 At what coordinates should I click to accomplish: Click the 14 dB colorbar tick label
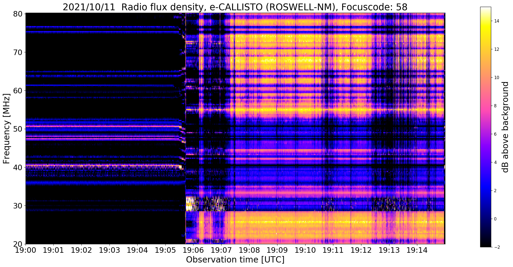[496, 21]
